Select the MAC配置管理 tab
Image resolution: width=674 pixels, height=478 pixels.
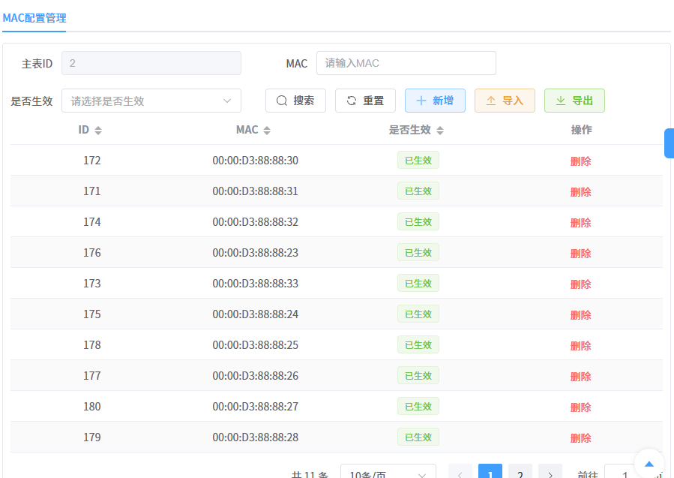pyautogui.click(x=34, y=18)
